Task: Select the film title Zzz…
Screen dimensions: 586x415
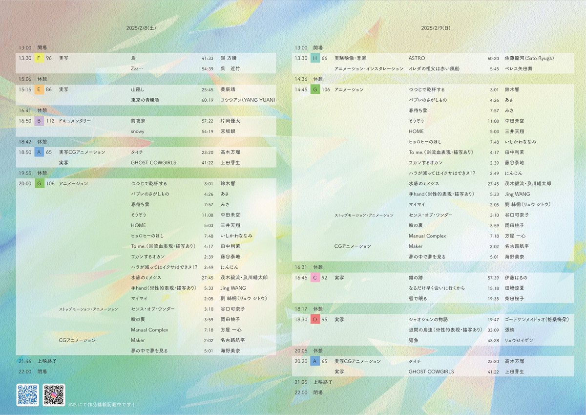Action: pos(137,69)
